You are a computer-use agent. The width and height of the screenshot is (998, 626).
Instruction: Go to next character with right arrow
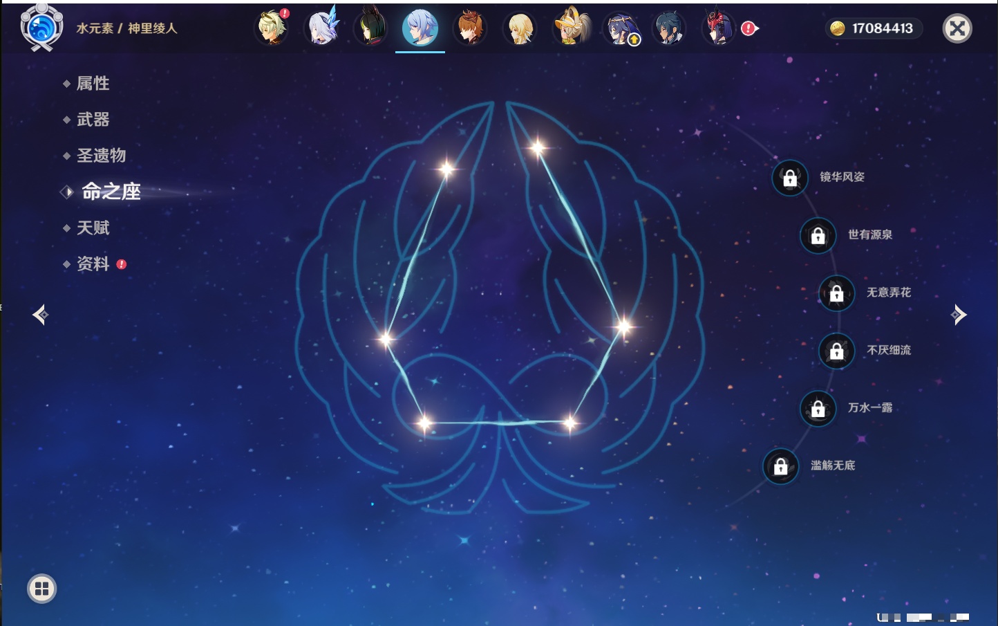coord(959,315)
